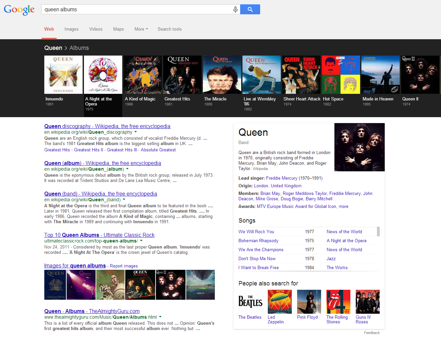
Task: Click the London origin link
Action: pyautogui.click(x=261, y=186)
